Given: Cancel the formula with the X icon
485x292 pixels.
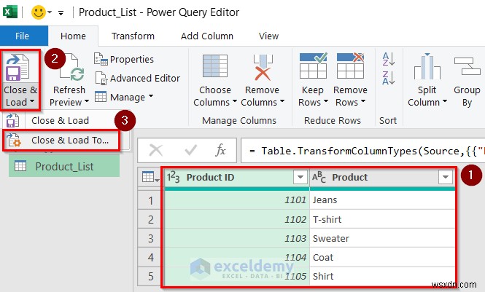Looking at the screenshot, I should 155,150.
